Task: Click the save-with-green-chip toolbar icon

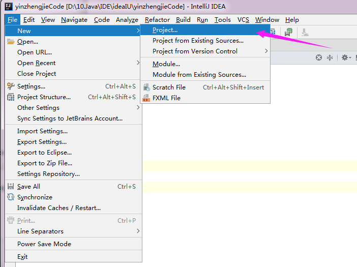Action: 288,32
